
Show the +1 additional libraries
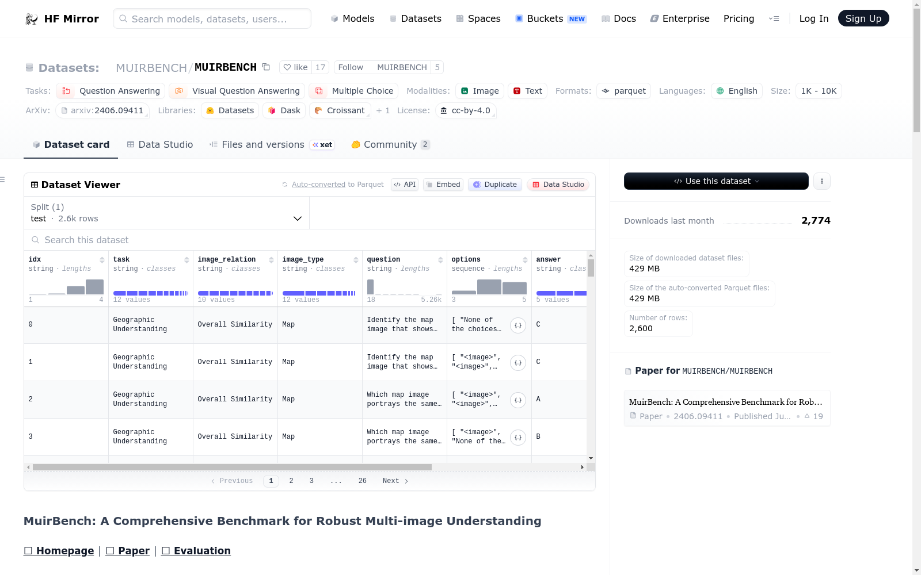pyautogui.click(x=383, y=110)
